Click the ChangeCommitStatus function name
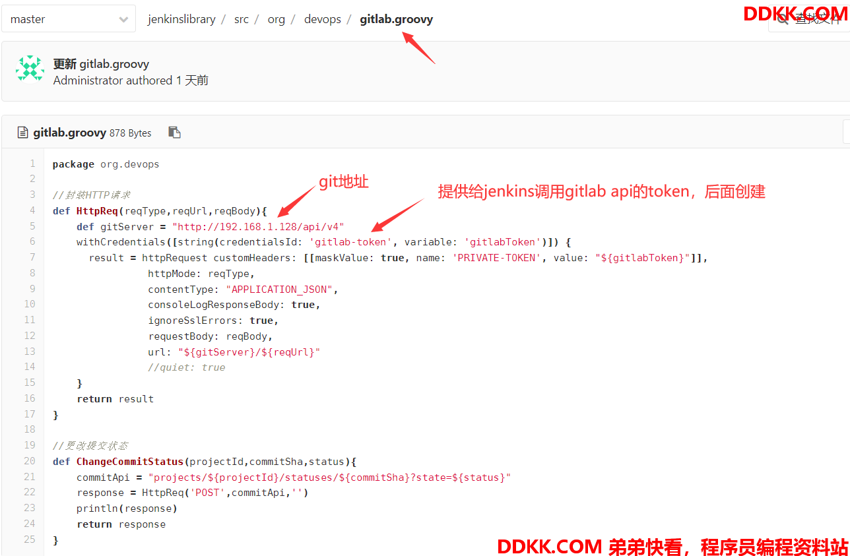Viewport: 850px width, 556px height. coord(130,462)
